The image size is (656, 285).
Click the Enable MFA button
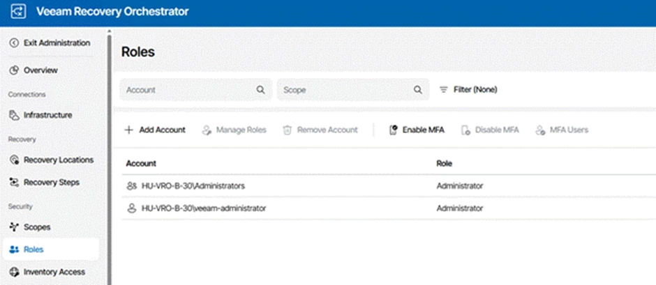click(417, 130)
